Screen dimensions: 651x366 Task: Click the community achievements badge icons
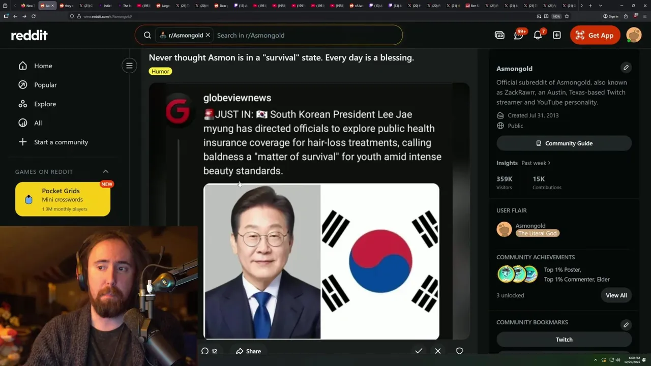click(x=518, y=274)
